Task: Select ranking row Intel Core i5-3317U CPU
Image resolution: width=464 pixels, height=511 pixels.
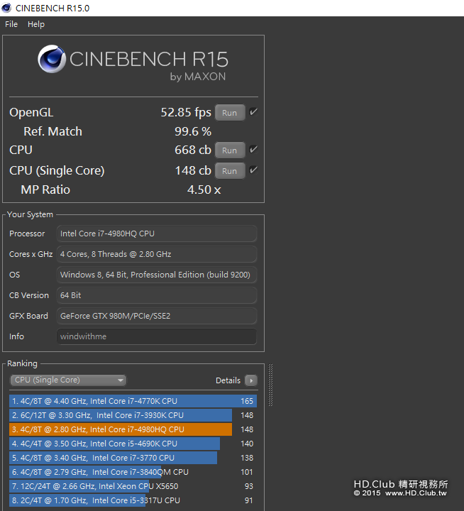Action: click(133, 500)
